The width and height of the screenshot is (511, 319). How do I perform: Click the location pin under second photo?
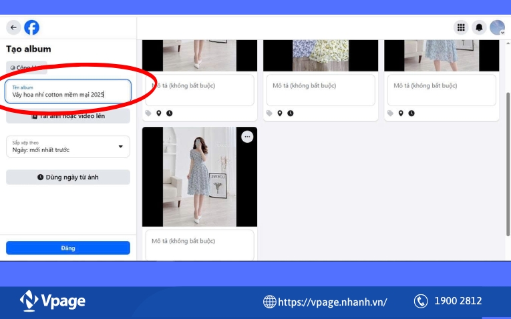[x=280, y=113]
